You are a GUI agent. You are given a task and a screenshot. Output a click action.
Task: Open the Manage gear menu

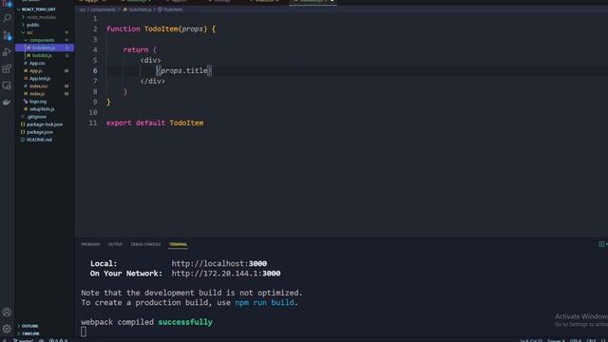coord(7,329)
